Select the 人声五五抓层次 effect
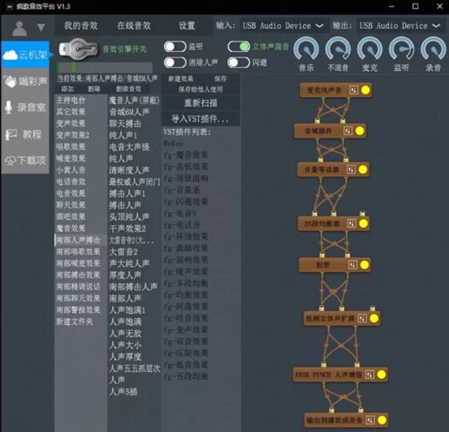Image resolution: width=449 pixels, height=432 pixels. point(134,368)
